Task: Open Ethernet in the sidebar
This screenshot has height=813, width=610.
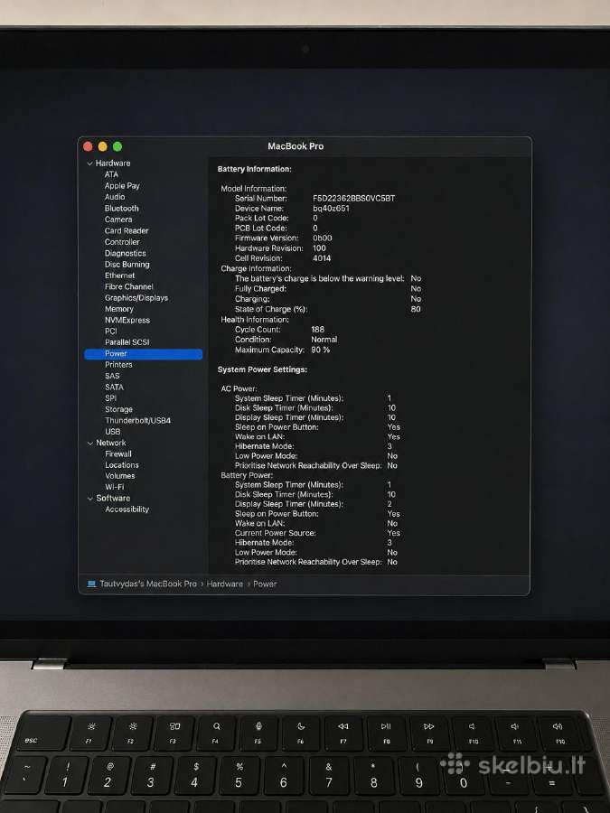Action: tap(120, 276)
